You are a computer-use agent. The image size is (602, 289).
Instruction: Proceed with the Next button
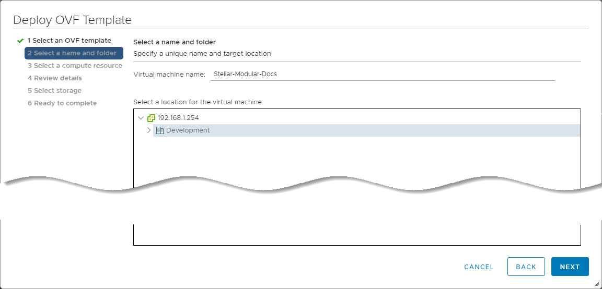coord(570,267)
